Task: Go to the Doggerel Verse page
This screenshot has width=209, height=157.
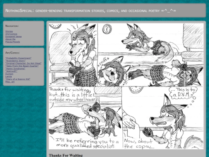Action: coord(14,36)
